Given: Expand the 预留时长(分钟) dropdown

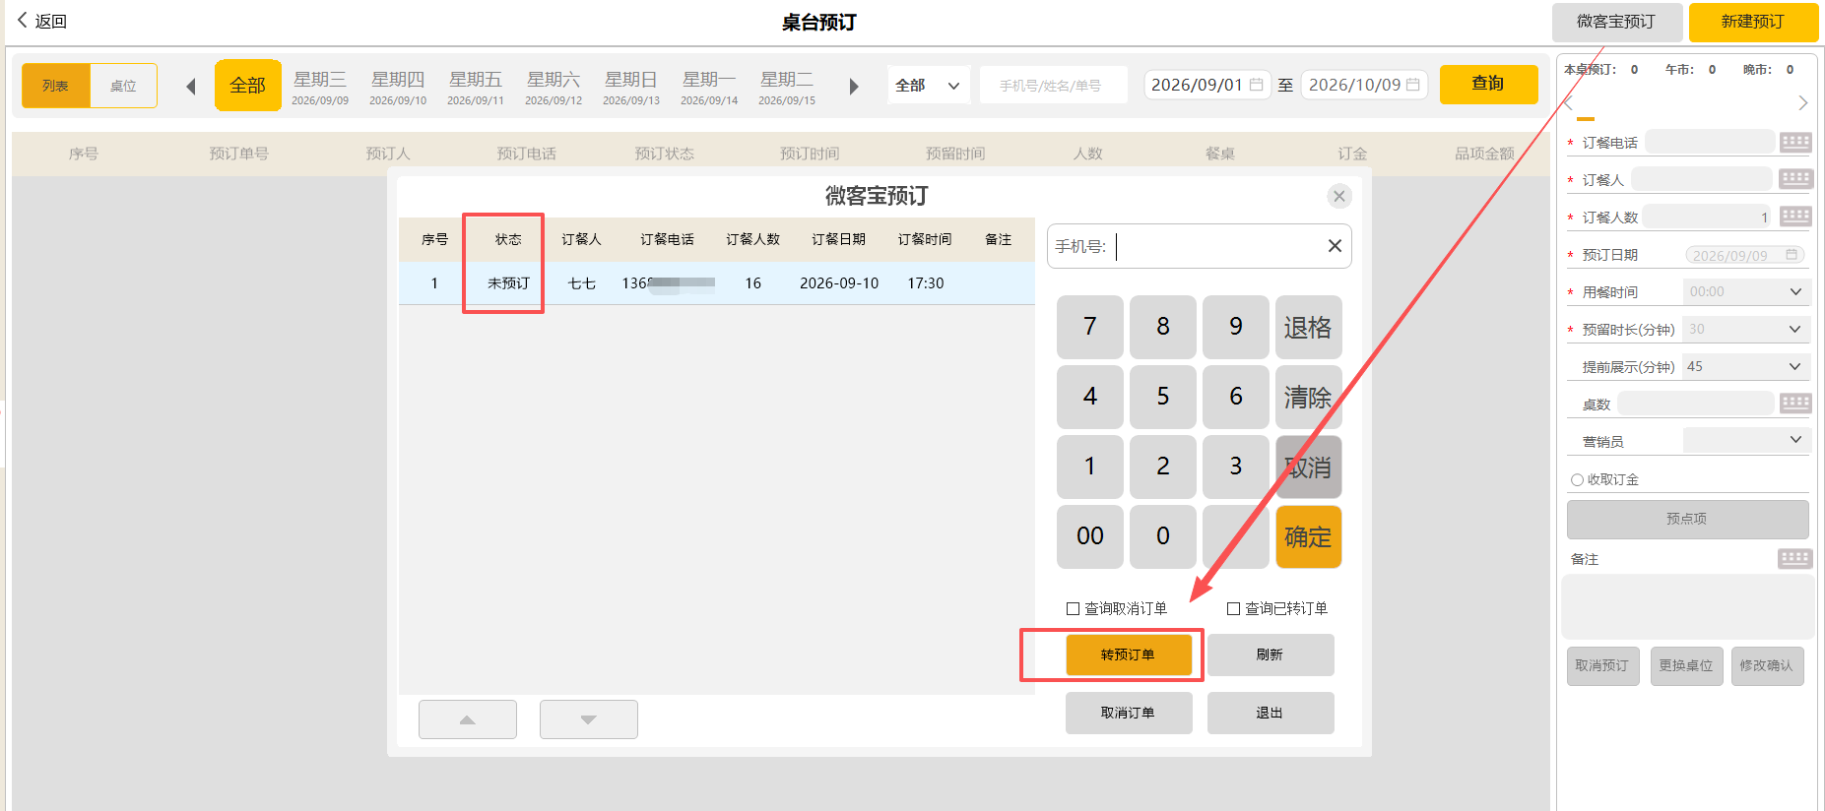Looking at the screenshot, I should pyautogui.click(x=1745, y=330).
